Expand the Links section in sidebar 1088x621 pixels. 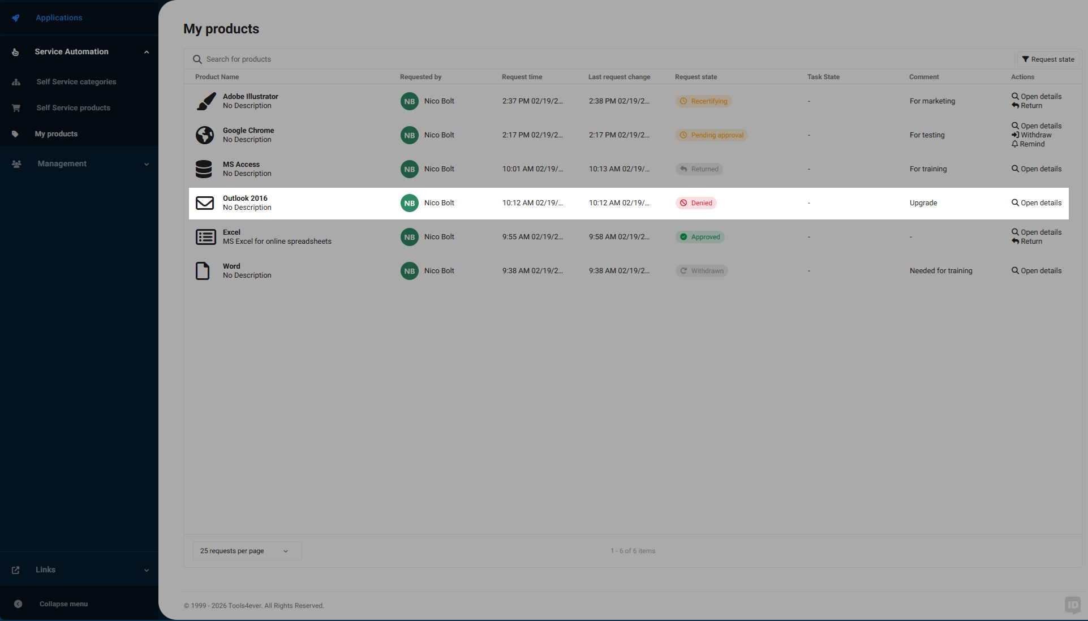pos(147,570)
